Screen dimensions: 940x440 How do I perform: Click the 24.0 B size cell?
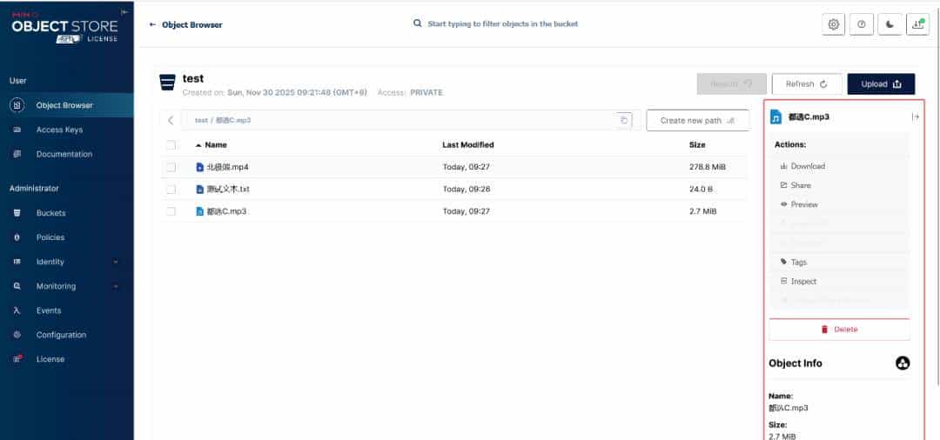pyautogui.click(x=701, y=190)
